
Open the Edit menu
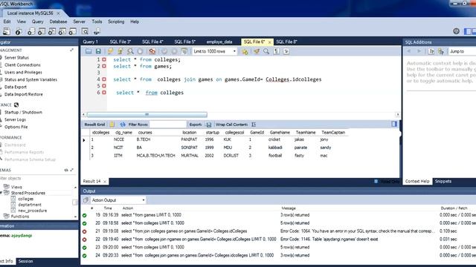(x=7, y=22)
